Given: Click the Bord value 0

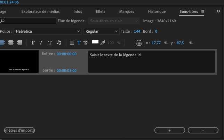Looking at the screenshot, I should [x=156, y=31].
